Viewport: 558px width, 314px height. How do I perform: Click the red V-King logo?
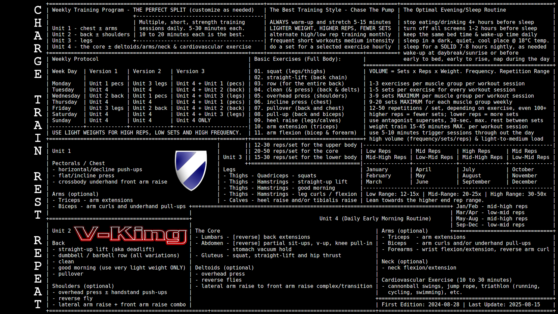pyautogui.click(x=130, y=235)
